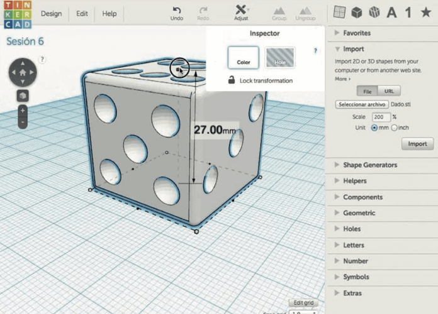438x314 pixels.
Task: Zoom out with the minus button
Action: [23, 122]
